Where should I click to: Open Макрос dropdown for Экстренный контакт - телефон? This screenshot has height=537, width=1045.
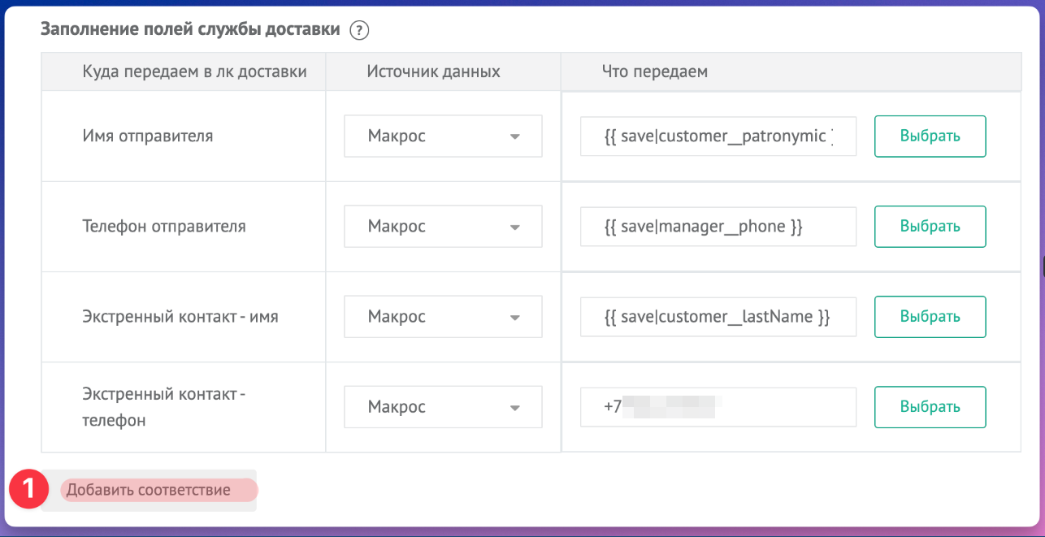coord(443,407)
